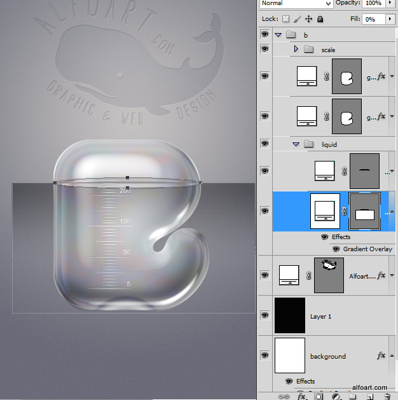The image size is (398, 400).
Task: Click the lock transparent pixels icon
Action: coord(285,19)
